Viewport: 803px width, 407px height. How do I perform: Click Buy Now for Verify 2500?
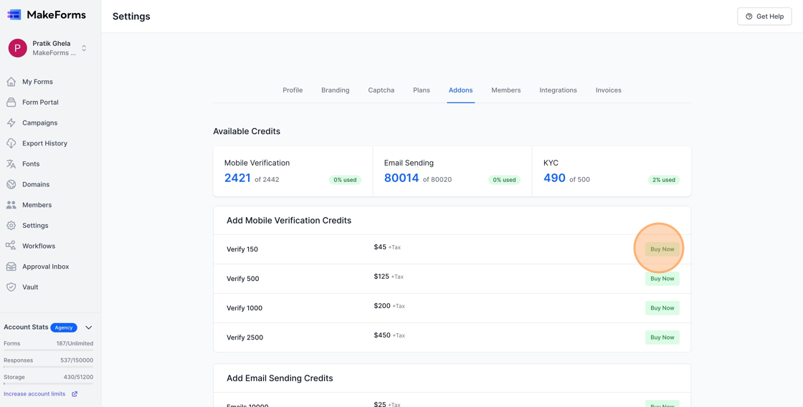coord(662,337)
